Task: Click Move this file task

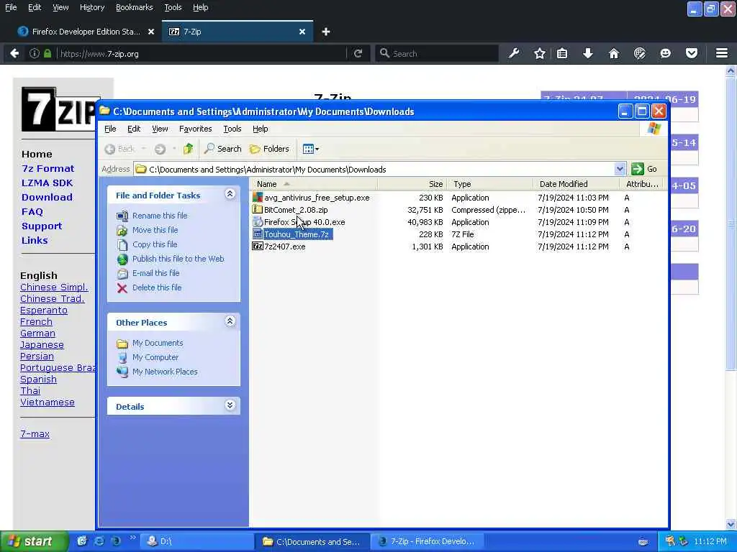Action: tap(155, 230)
